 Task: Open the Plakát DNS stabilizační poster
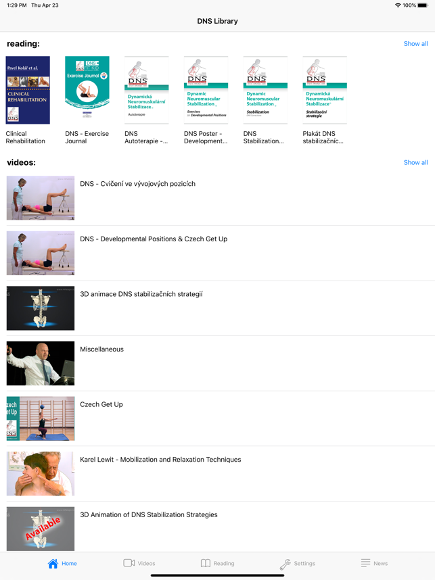point(325,90)
